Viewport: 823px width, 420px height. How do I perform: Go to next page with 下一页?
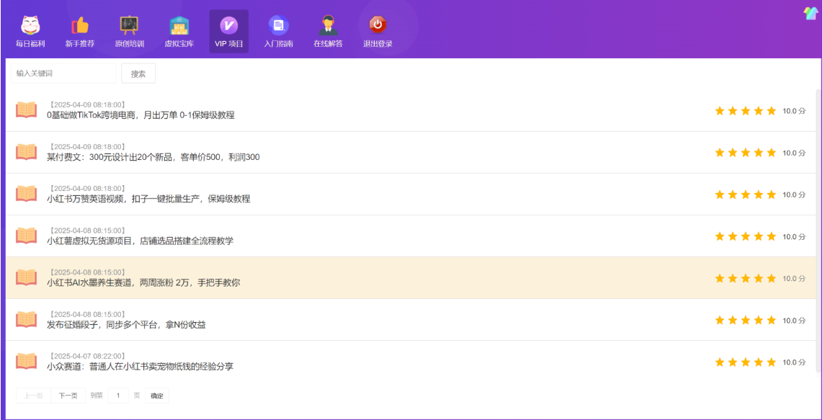pos(68,396)
